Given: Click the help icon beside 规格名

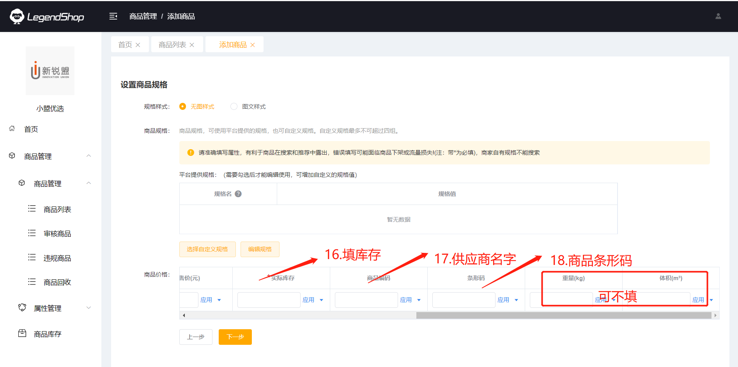Looking at the screenshot, I should (x=238, y=194).
